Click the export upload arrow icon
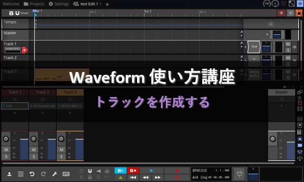Viewport: 304px width, 182px height. point(9,174)
